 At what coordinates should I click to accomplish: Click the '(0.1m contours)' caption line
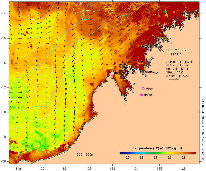[x=177, y=65]
